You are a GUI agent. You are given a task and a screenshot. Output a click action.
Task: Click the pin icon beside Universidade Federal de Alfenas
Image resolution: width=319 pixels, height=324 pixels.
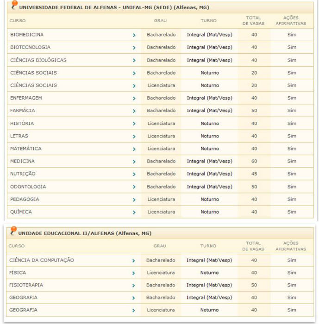14,5
